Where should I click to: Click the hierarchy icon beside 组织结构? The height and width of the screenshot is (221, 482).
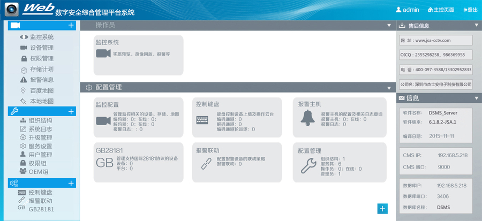(23, 120)
